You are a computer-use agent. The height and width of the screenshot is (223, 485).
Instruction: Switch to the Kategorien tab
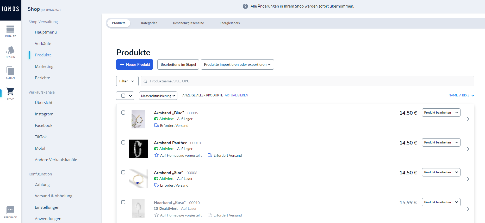point(149,23)
